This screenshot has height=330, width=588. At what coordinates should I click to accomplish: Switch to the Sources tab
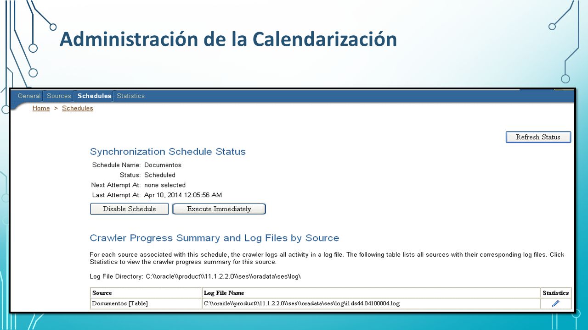coord(59,96)
